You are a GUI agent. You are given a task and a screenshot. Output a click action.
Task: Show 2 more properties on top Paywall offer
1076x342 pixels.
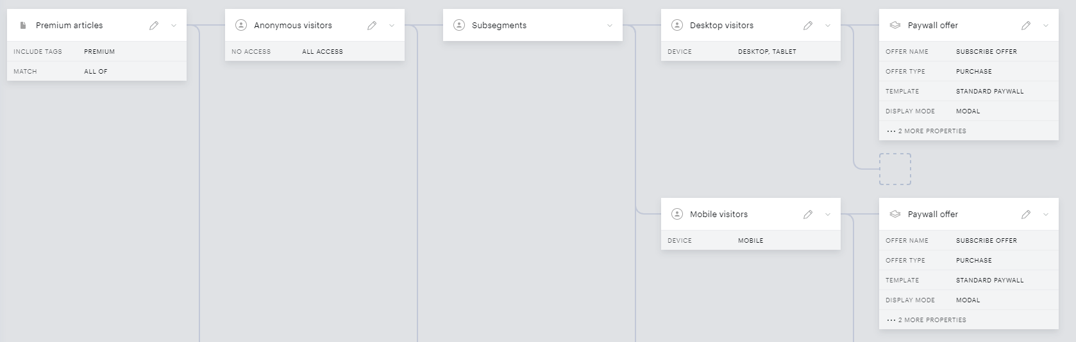(x=927, y=131)
